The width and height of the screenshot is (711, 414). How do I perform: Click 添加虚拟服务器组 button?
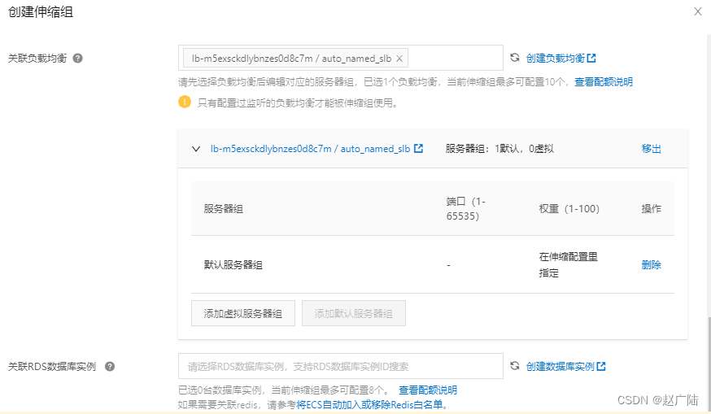243,313
